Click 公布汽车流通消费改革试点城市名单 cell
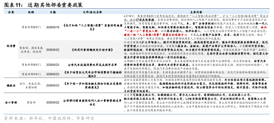The image size is (274, 123). click(92, 65)
